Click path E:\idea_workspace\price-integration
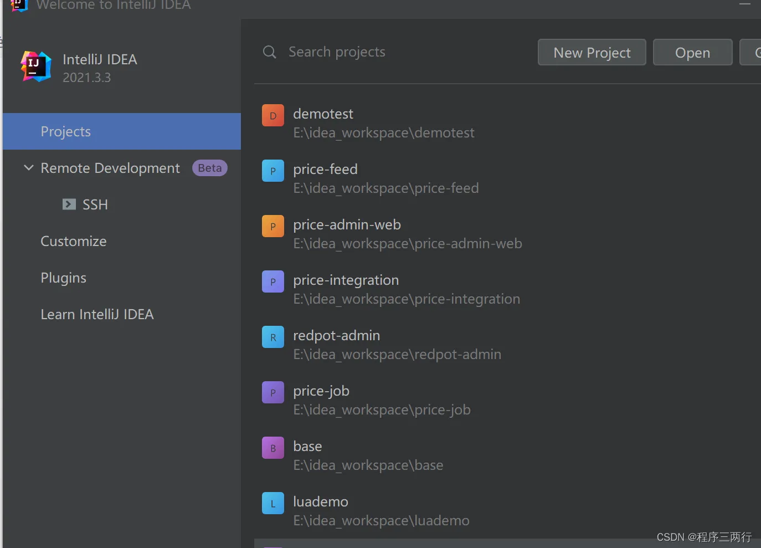This screenshot has width=761, height=548. tap(407, 299)
